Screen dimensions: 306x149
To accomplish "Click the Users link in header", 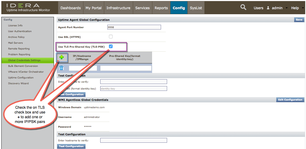I will 258,8.
